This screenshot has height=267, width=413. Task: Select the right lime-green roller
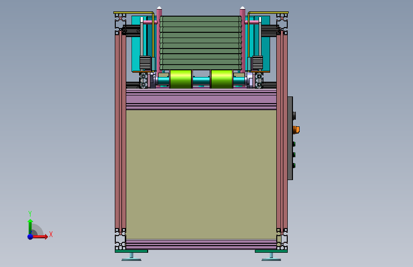pos(222,79)
